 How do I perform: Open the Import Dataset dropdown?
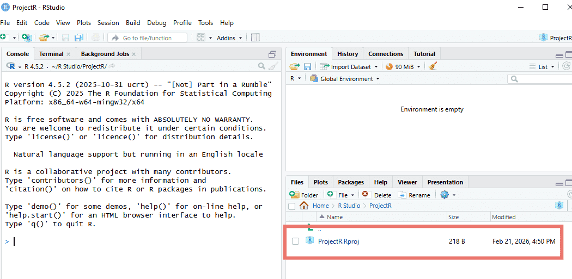(349, 67)
